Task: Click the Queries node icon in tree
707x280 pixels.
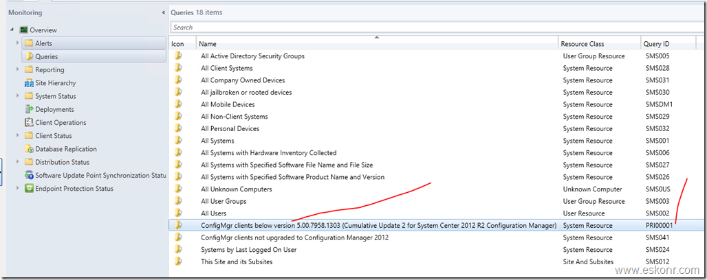Action: pos(29,57)
